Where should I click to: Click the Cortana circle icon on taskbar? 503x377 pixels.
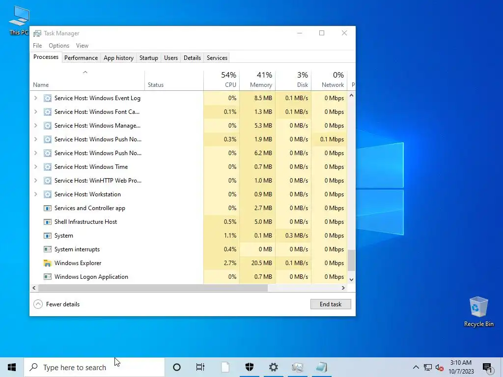tap(176, 367)
